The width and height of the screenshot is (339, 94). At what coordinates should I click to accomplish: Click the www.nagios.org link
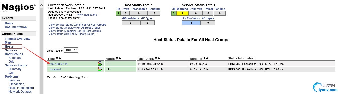coord(87,15)
